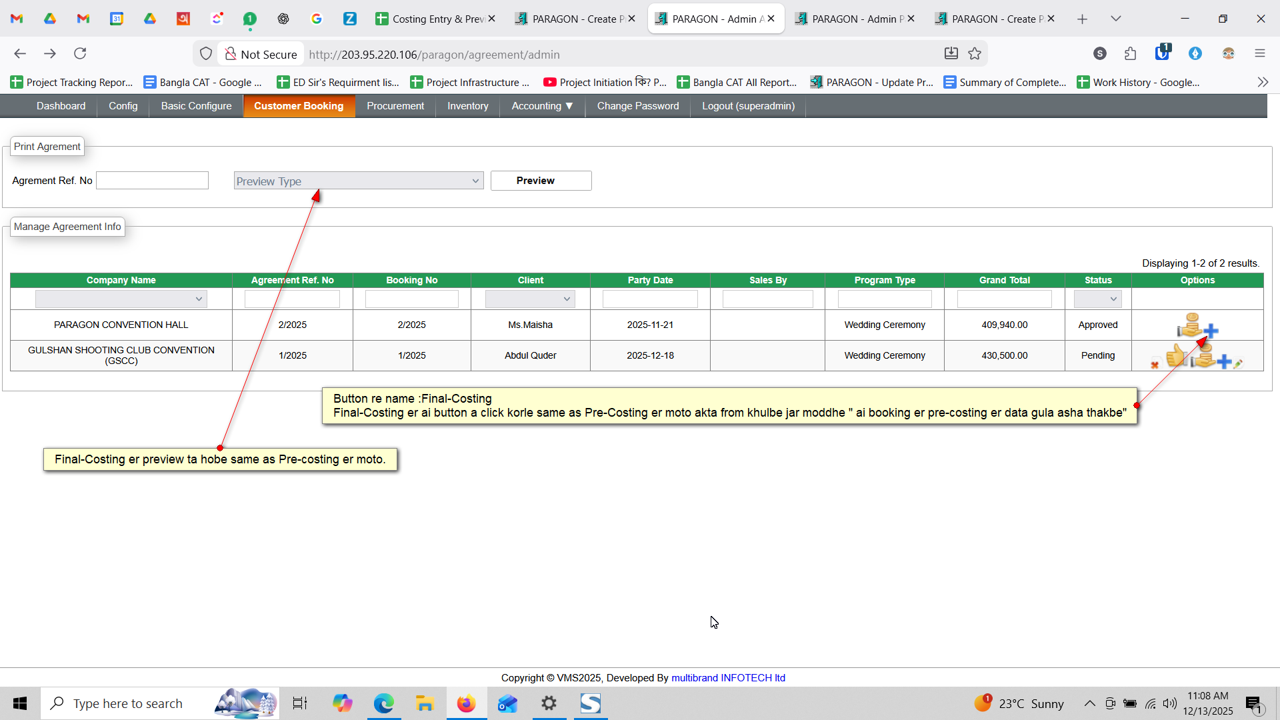This screenshot has width=1280, height=720.
Task: Expand the Client filter dropdown
Action: pos(530,299)
